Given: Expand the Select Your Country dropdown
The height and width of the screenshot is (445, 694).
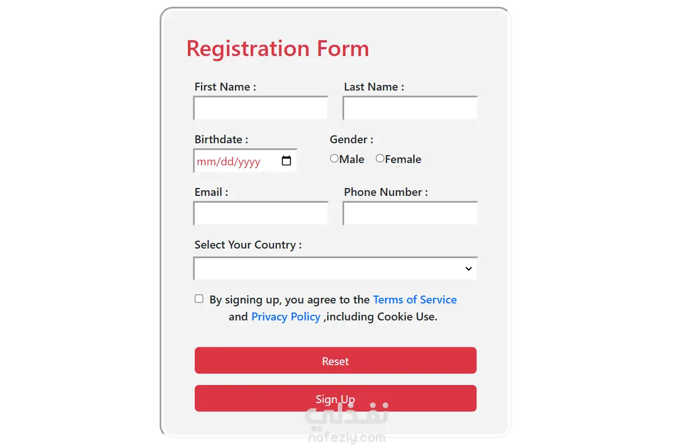Looking at the screenshot, I should 335,269.
